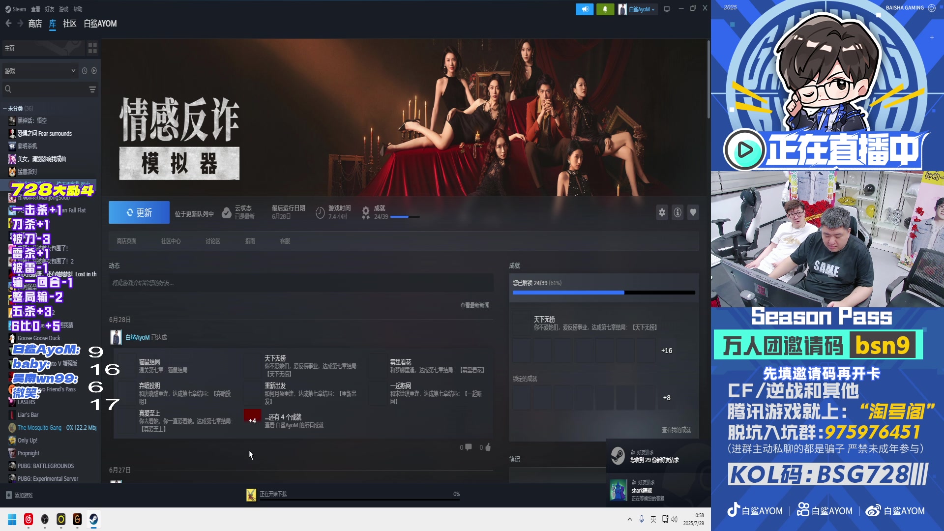The height and width of the screenshot is (531, 944).
Task: Click the activity input field 将此游戏介绍给您的好友
Action: point(301,283)
